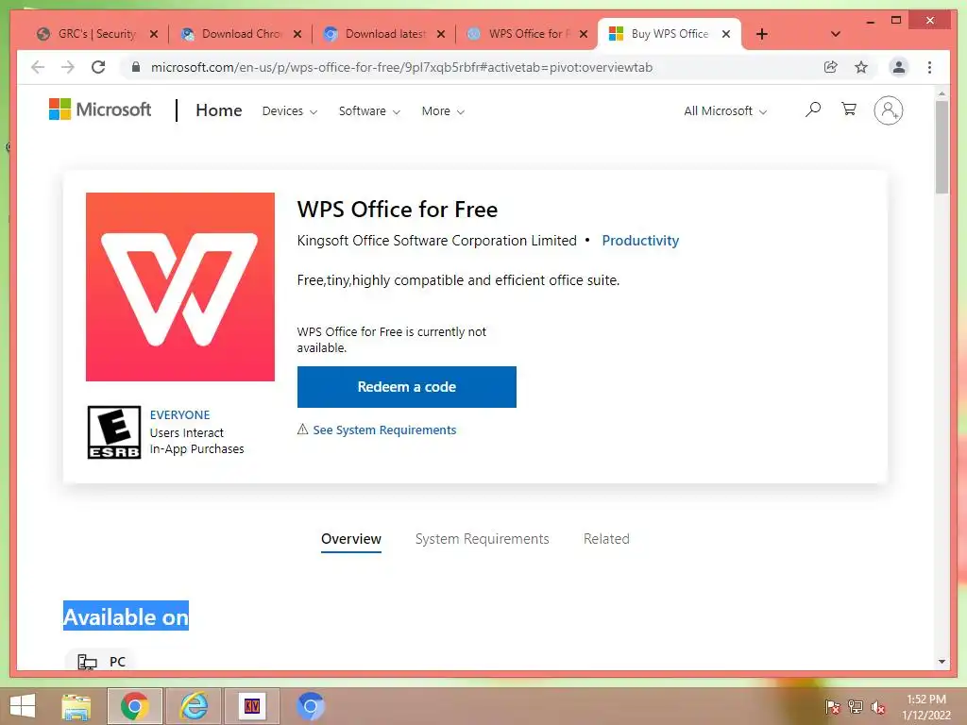The width and height of the screenshot is (967, 725).
Task: Click the Redeem a code button
Action: coord(406,386)
